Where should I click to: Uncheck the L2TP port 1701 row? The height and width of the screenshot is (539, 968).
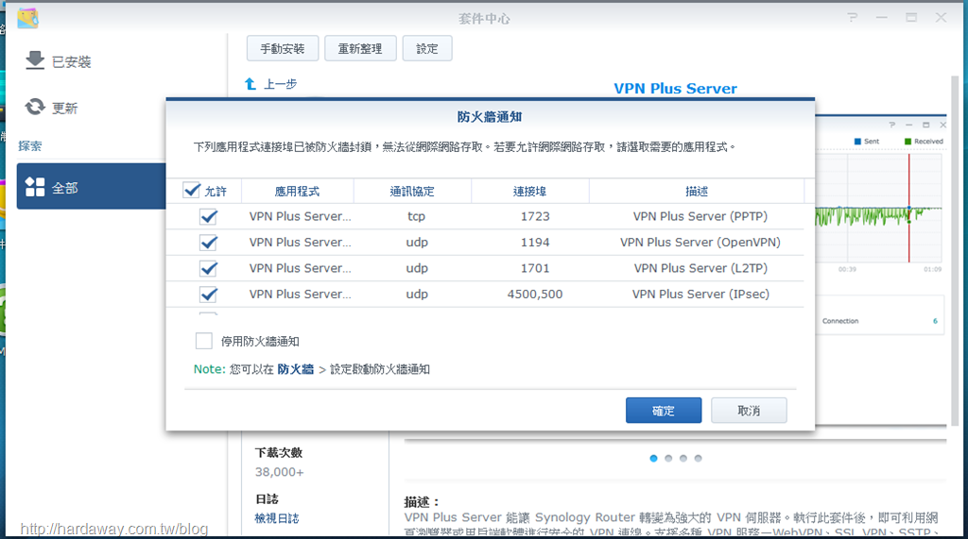[x=209, y=268]
